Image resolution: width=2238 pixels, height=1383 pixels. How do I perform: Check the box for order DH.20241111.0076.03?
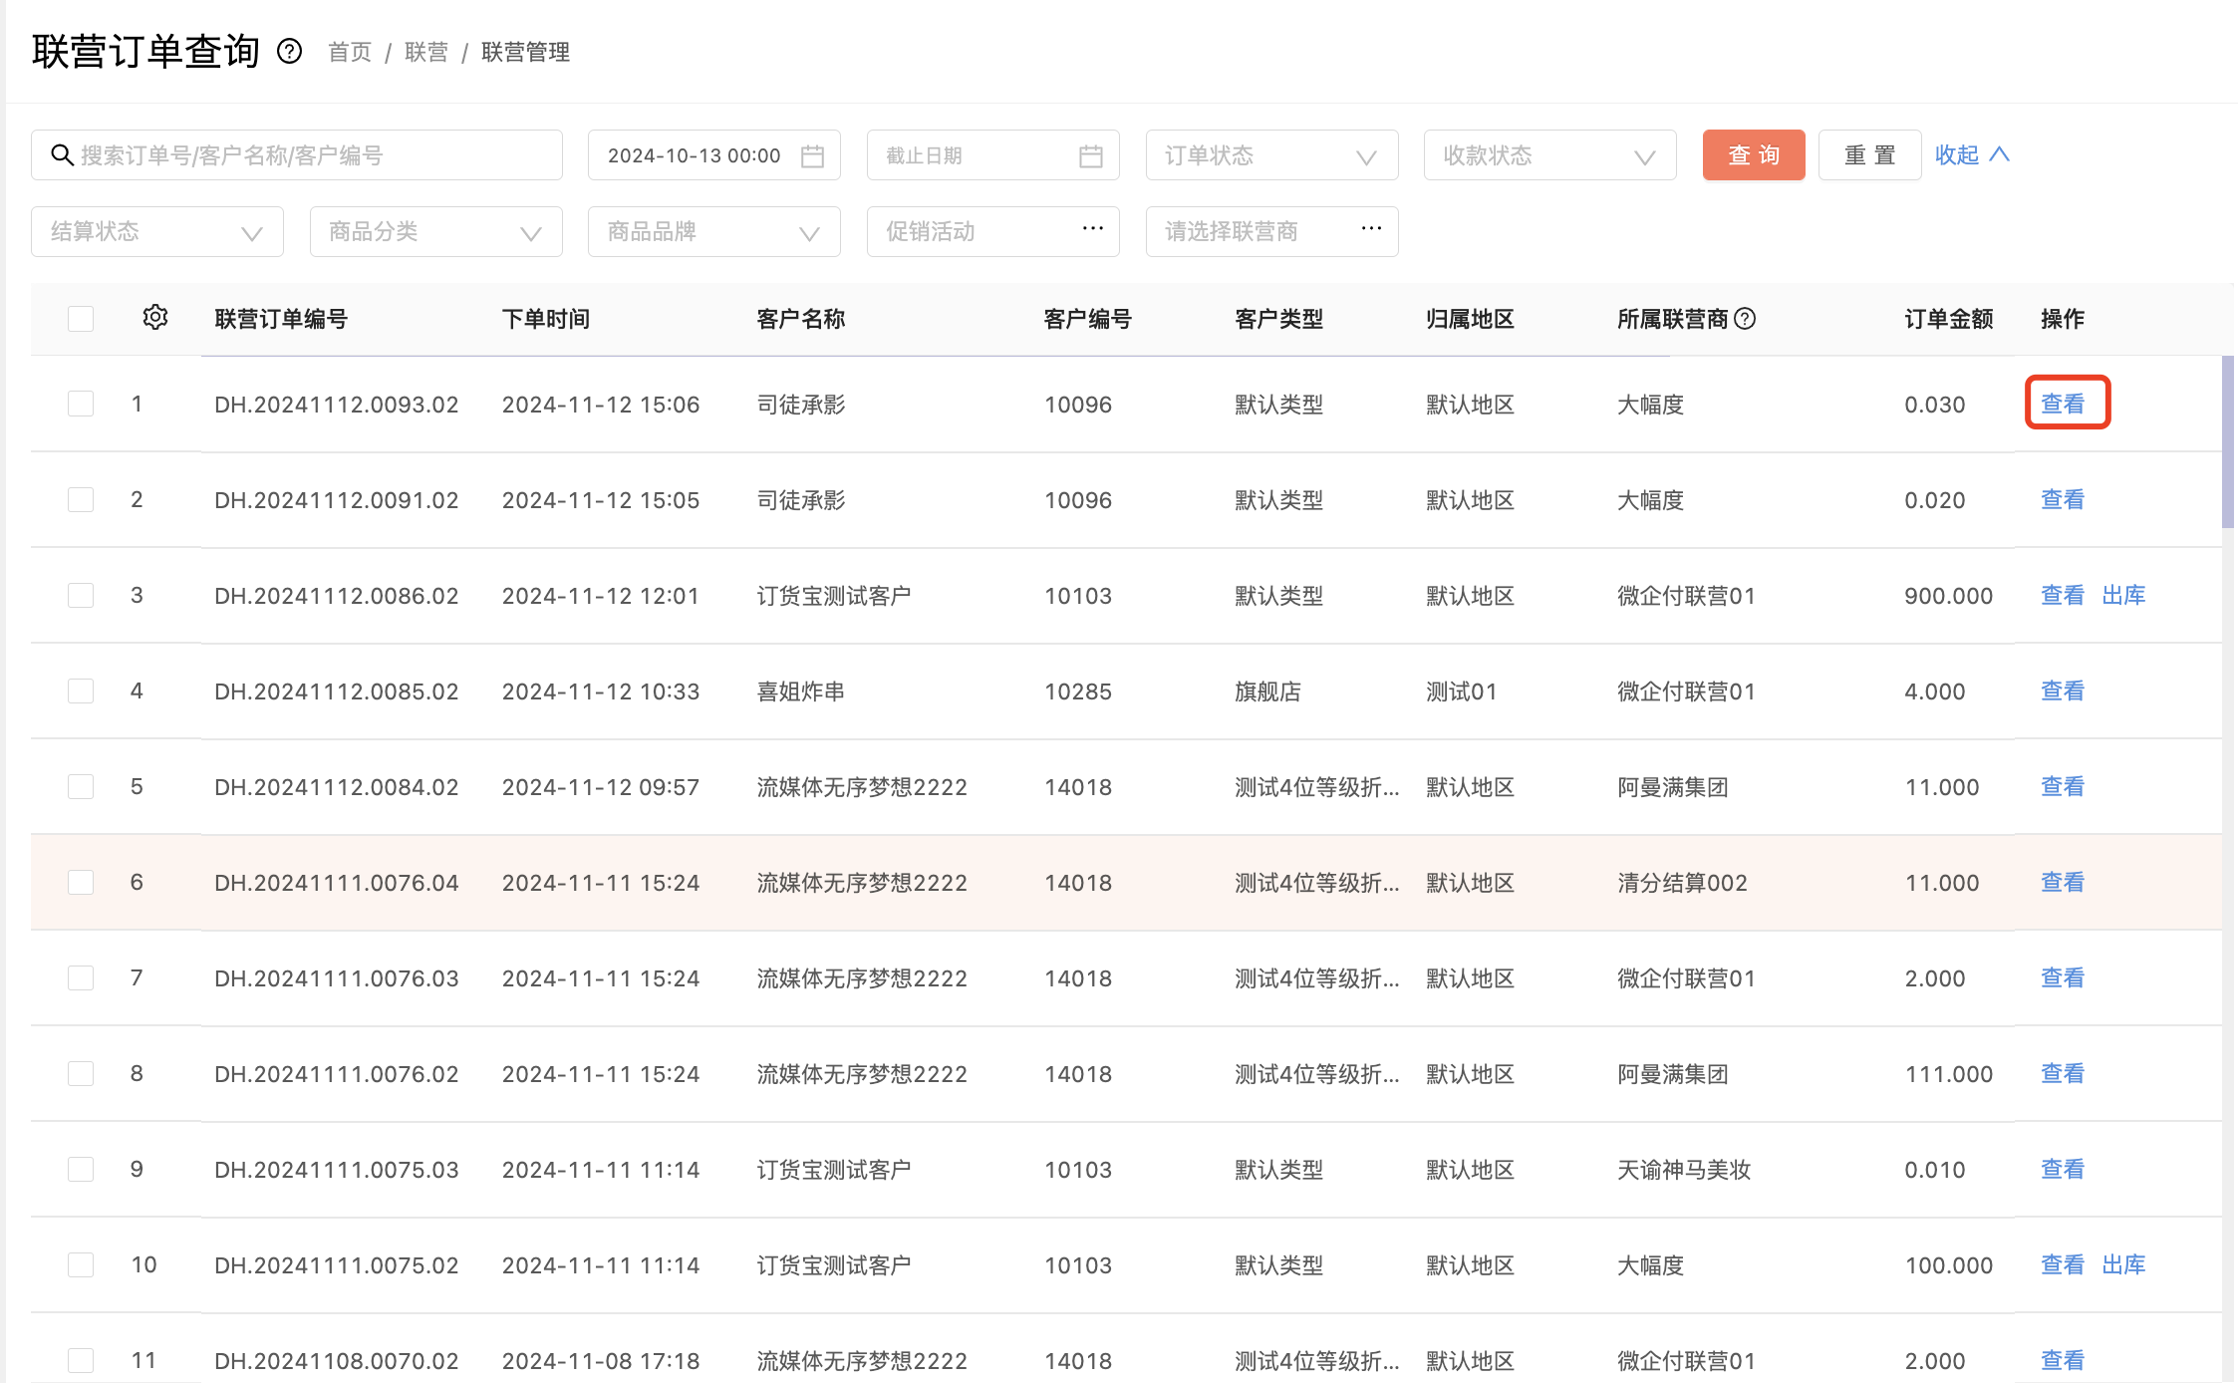tap(81, 977)
